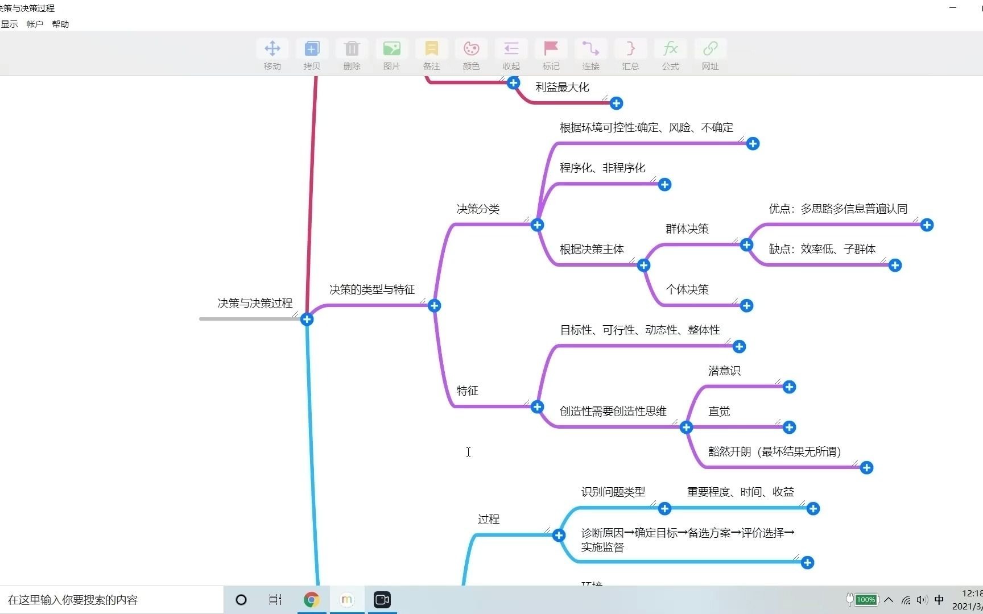983x614 pixels.
Task: Click the mind map app taskbar icon
Action: [346, 600]
